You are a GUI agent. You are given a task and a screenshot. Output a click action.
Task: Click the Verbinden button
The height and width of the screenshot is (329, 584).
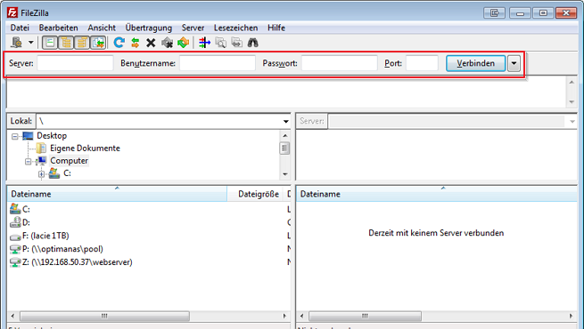476,63
